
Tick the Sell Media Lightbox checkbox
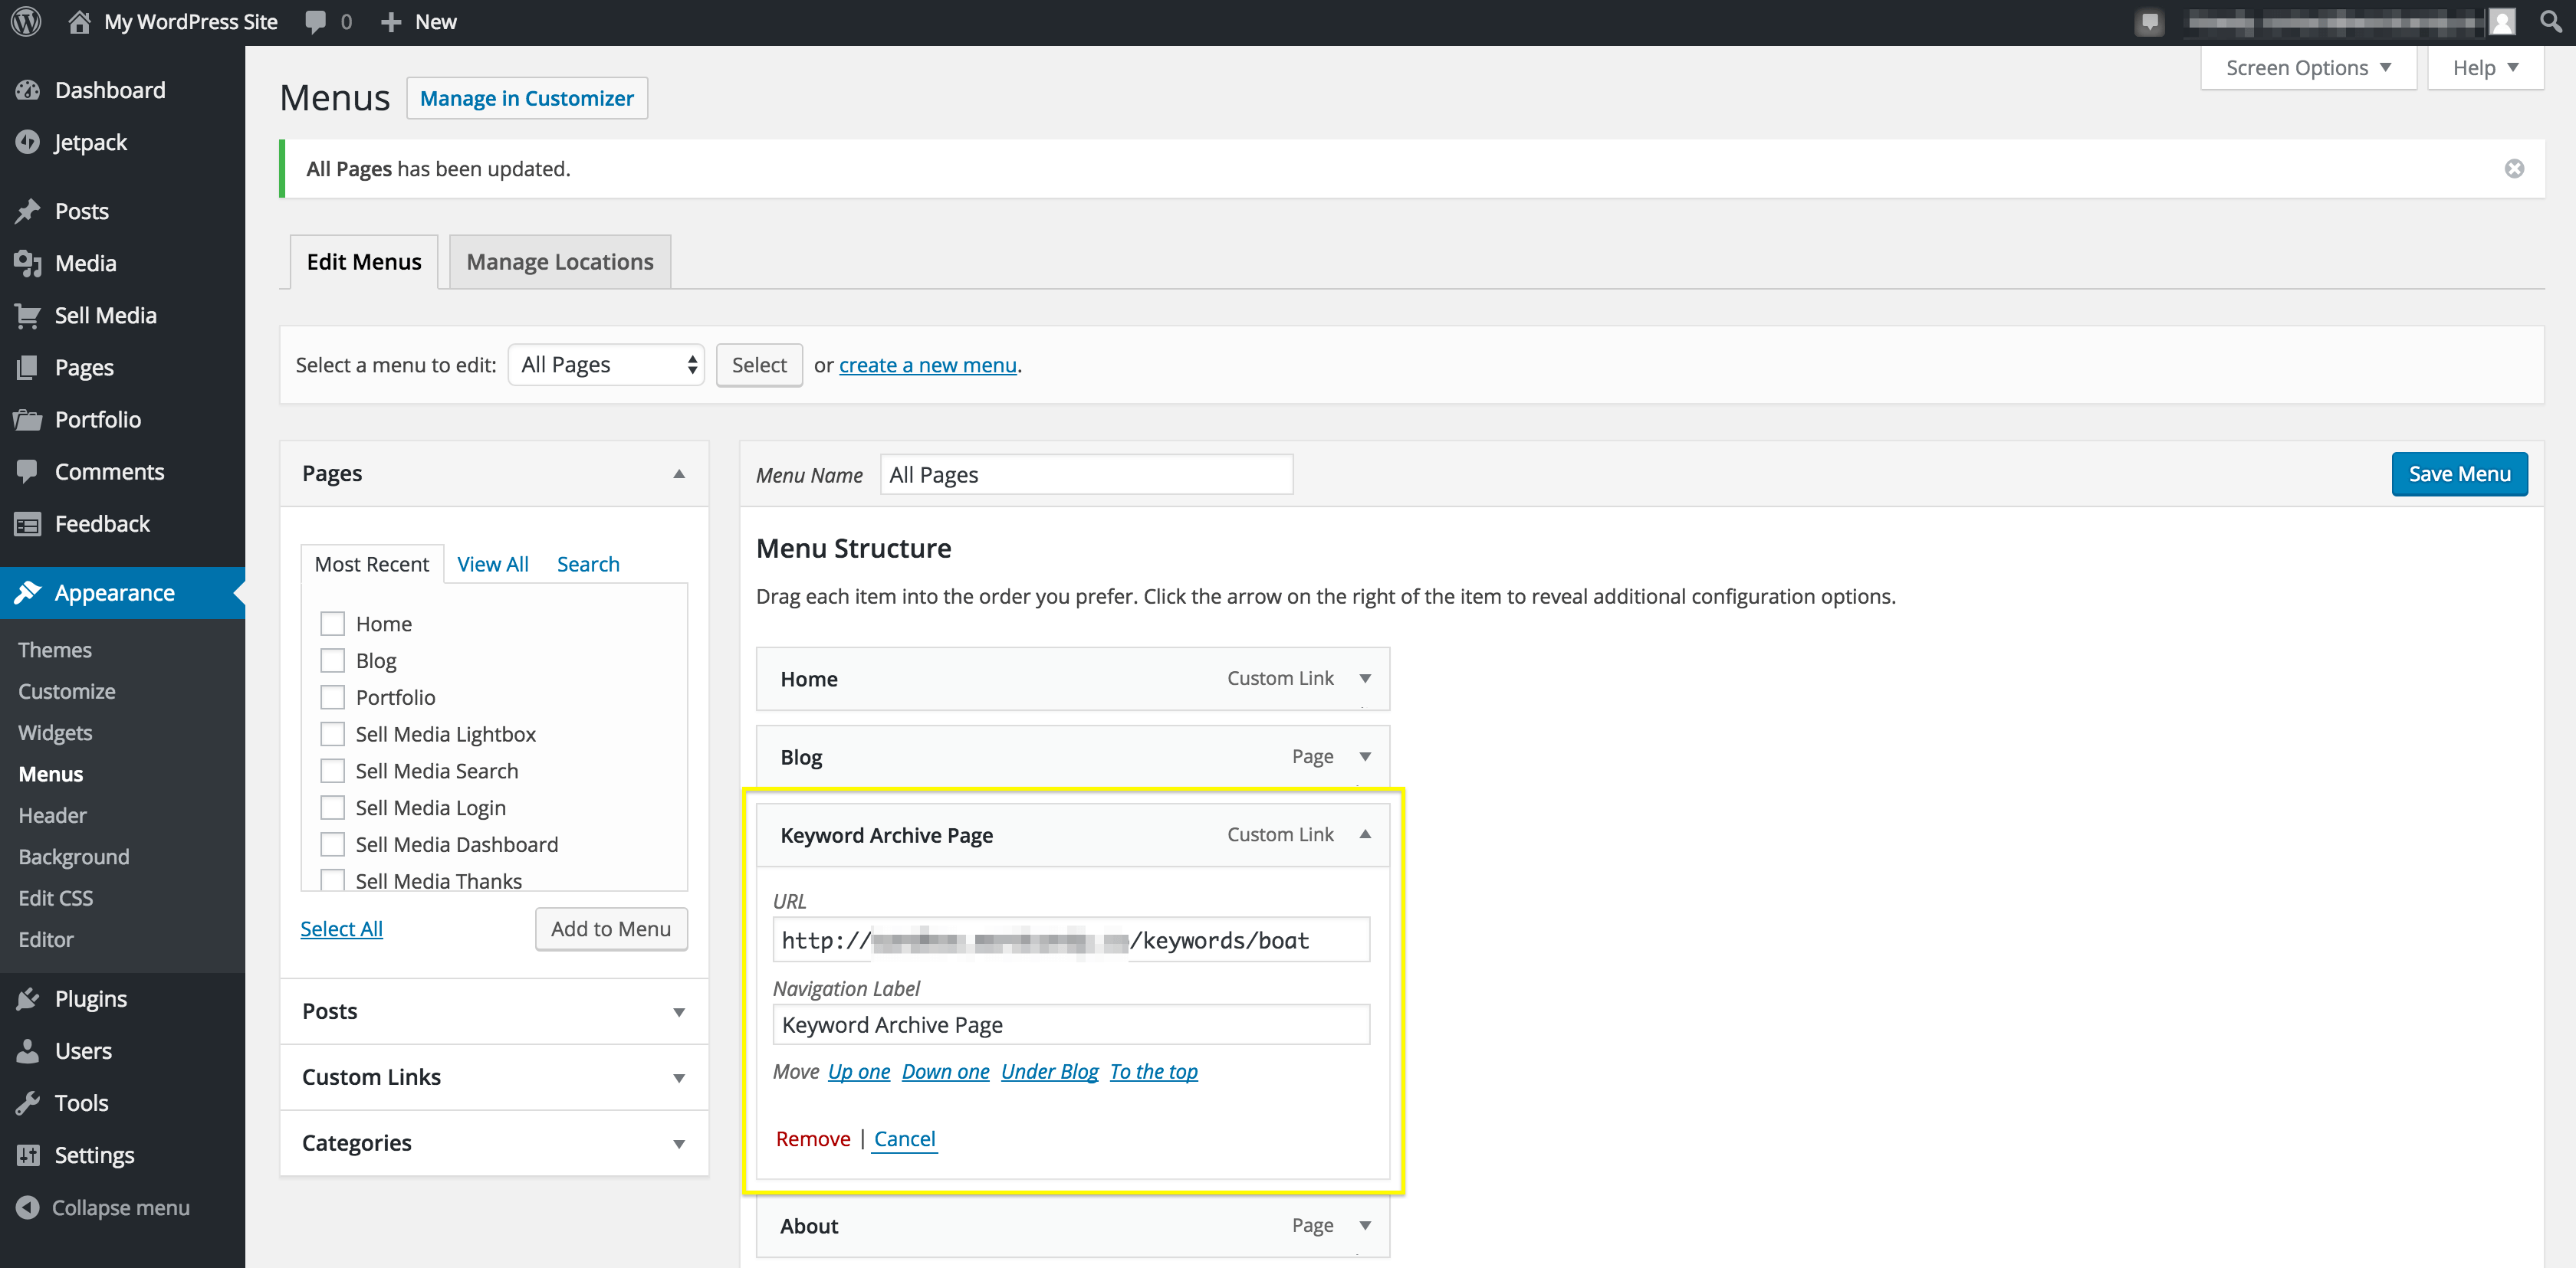coord(332,735)
